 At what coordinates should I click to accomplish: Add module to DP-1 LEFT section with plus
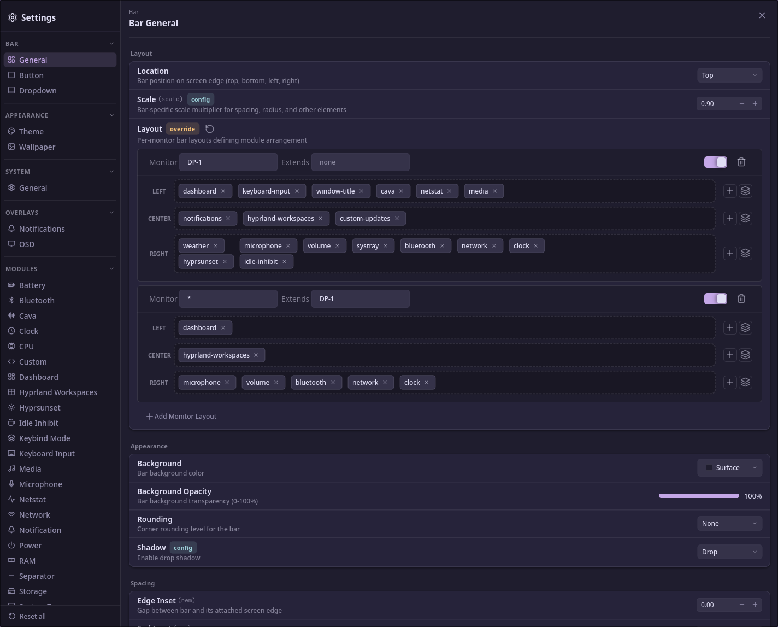(x=730, y=191)
